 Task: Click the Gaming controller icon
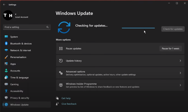click(x=6, y=84)
